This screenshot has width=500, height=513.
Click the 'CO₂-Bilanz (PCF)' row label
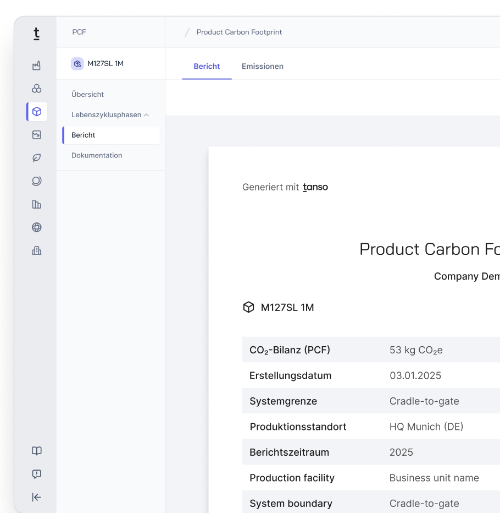click(290, 350)
